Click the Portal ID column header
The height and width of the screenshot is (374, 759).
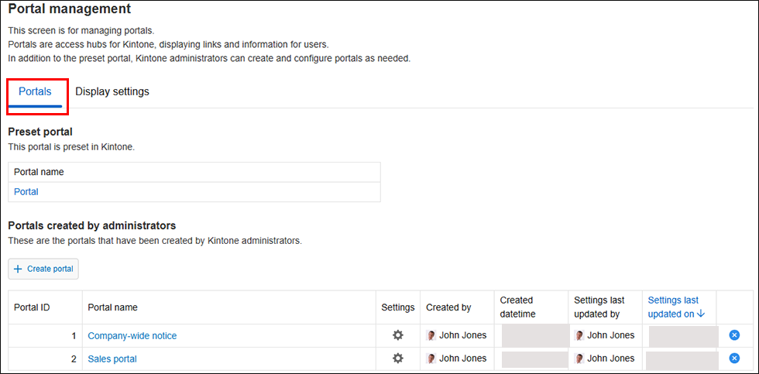[32, 307]
